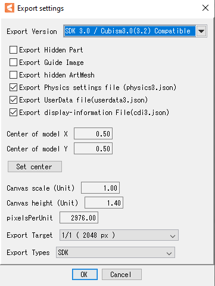The height and width of the screenshot is (286, 215).
Task: Expand the Export Target dropdown
Action: click(119, 235)
